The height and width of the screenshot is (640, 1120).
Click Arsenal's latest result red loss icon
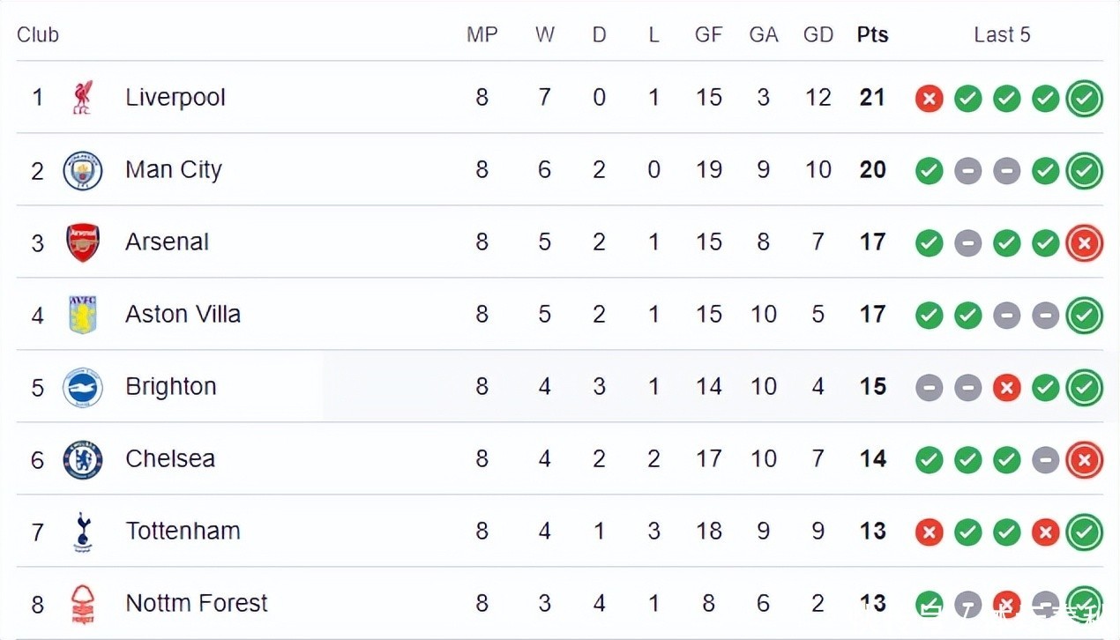coord(1084,242)
